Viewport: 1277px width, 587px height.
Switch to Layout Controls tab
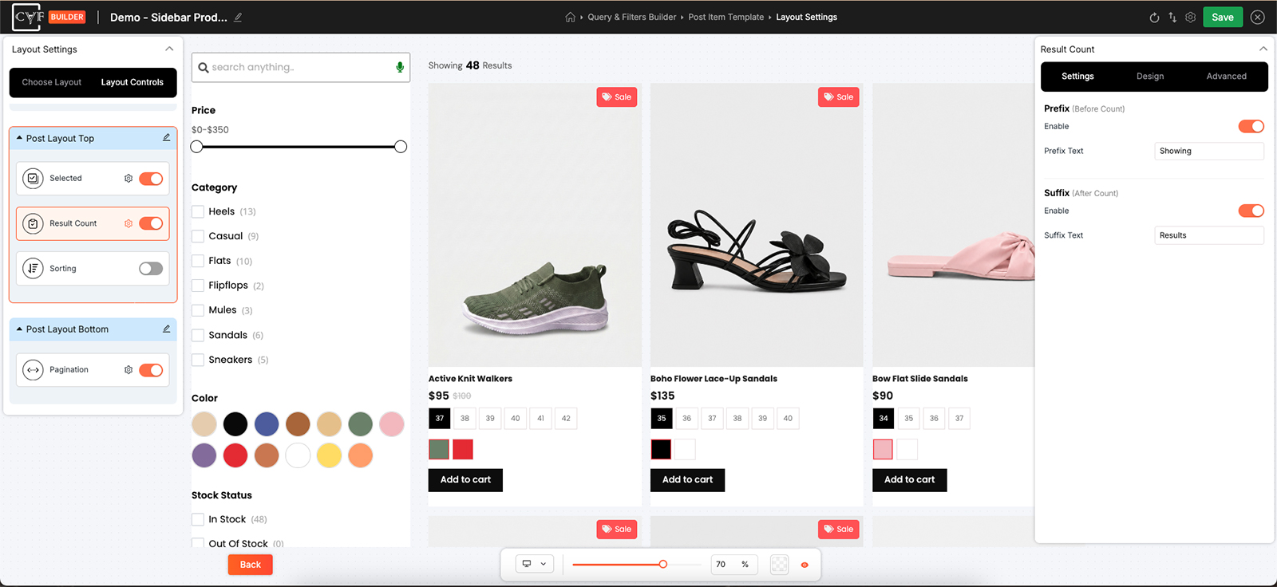coord(132,83)
